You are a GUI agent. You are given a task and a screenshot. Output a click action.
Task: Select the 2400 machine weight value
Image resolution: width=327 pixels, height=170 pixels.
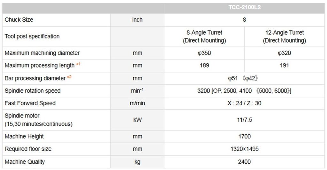tap(244, 162)
